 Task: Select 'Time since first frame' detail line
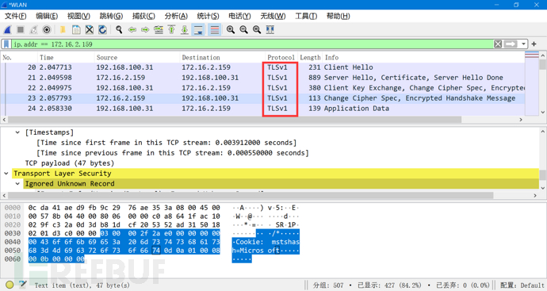coord(166,143)
